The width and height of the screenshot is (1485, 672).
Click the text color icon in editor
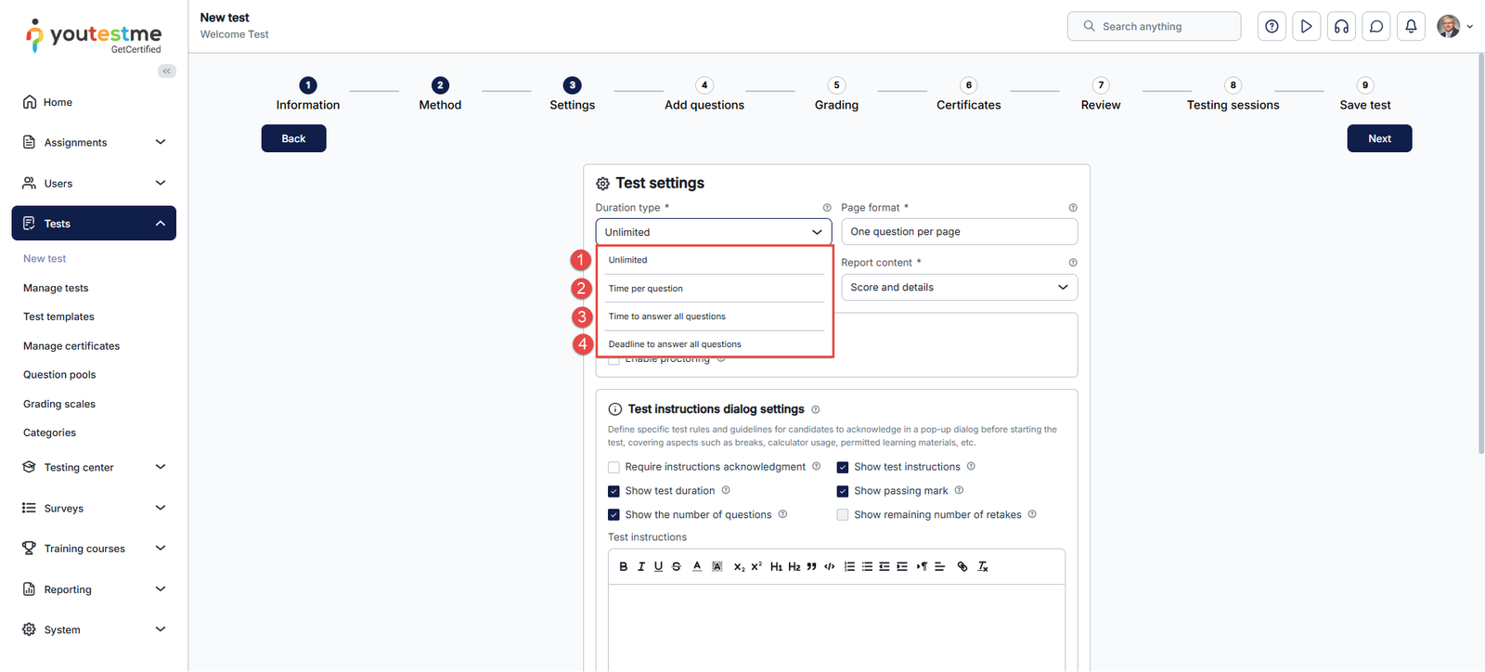point(697,566)
